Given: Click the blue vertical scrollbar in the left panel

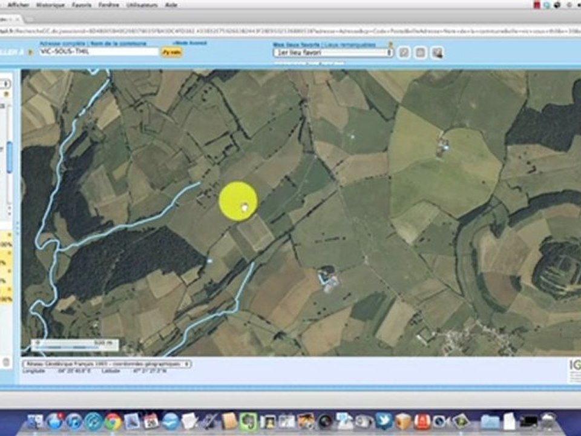Looking at the screenshot, I should click(9, 157).
